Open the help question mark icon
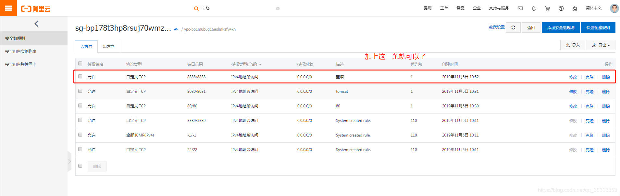This screenshot has height=196, width=620. click(561, 9)
